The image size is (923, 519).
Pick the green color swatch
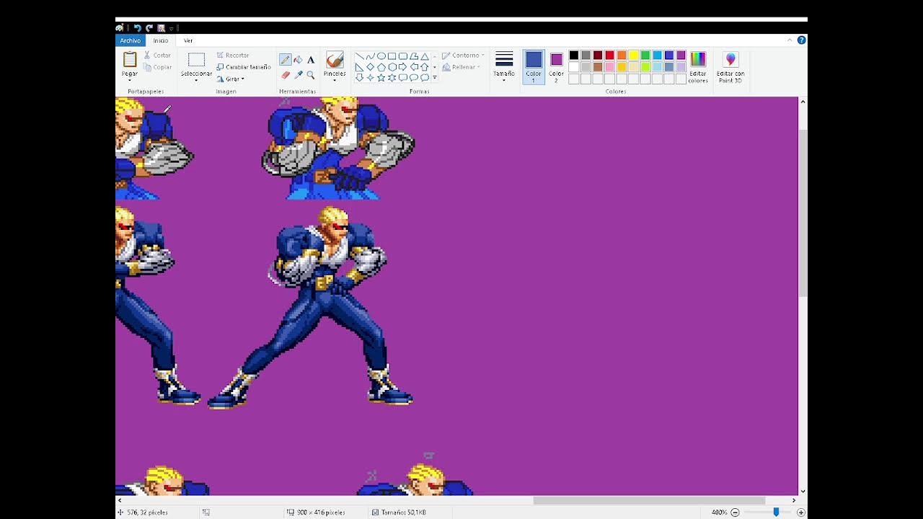click(645, 56)
